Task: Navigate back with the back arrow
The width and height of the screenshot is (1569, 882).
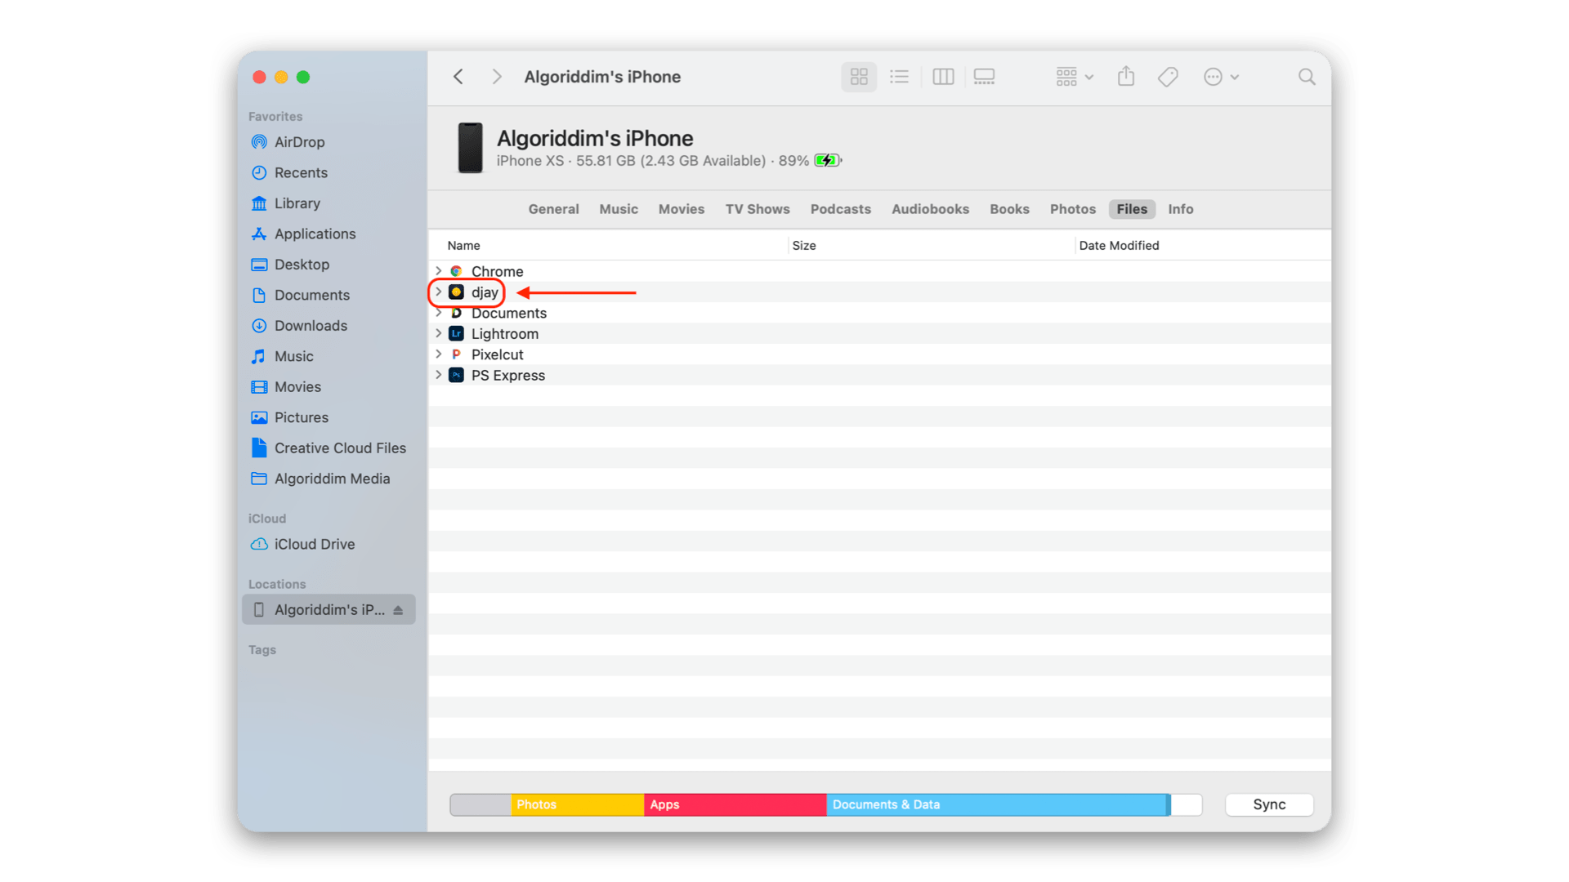Action: pos(458,76)
